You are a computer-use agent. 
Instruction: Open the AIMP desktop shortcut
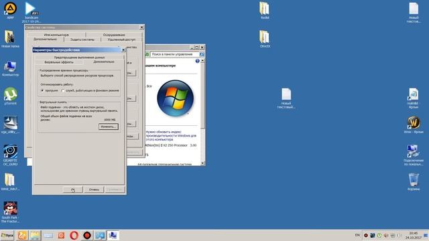[x=10, y=10]
